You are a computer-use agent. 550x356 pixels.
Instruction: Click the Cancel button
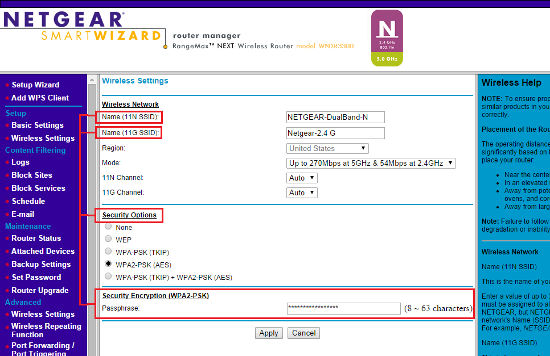tap(304, 333)
